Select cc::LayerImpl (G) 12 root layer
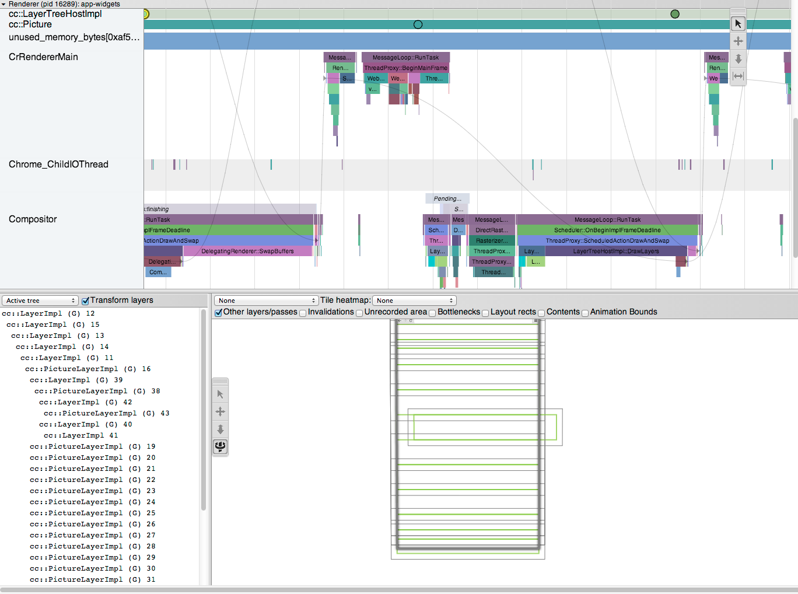The width and height of the screenshot is (798, 594). tap(48, 313)
